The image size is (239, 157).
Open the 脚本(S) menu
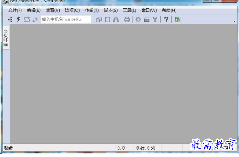111,10
